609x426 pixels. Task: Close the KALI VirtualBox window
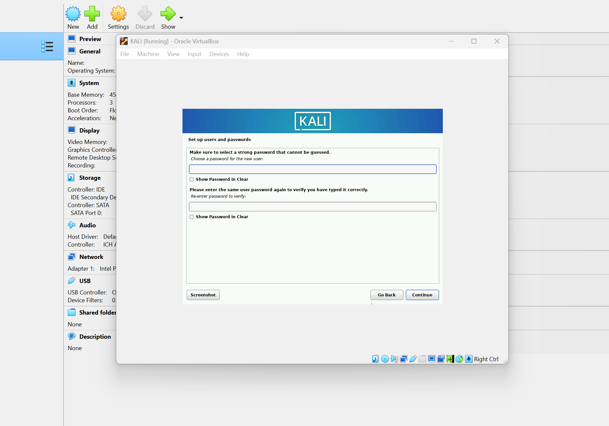pyautogui.click(x=497, y=41)
